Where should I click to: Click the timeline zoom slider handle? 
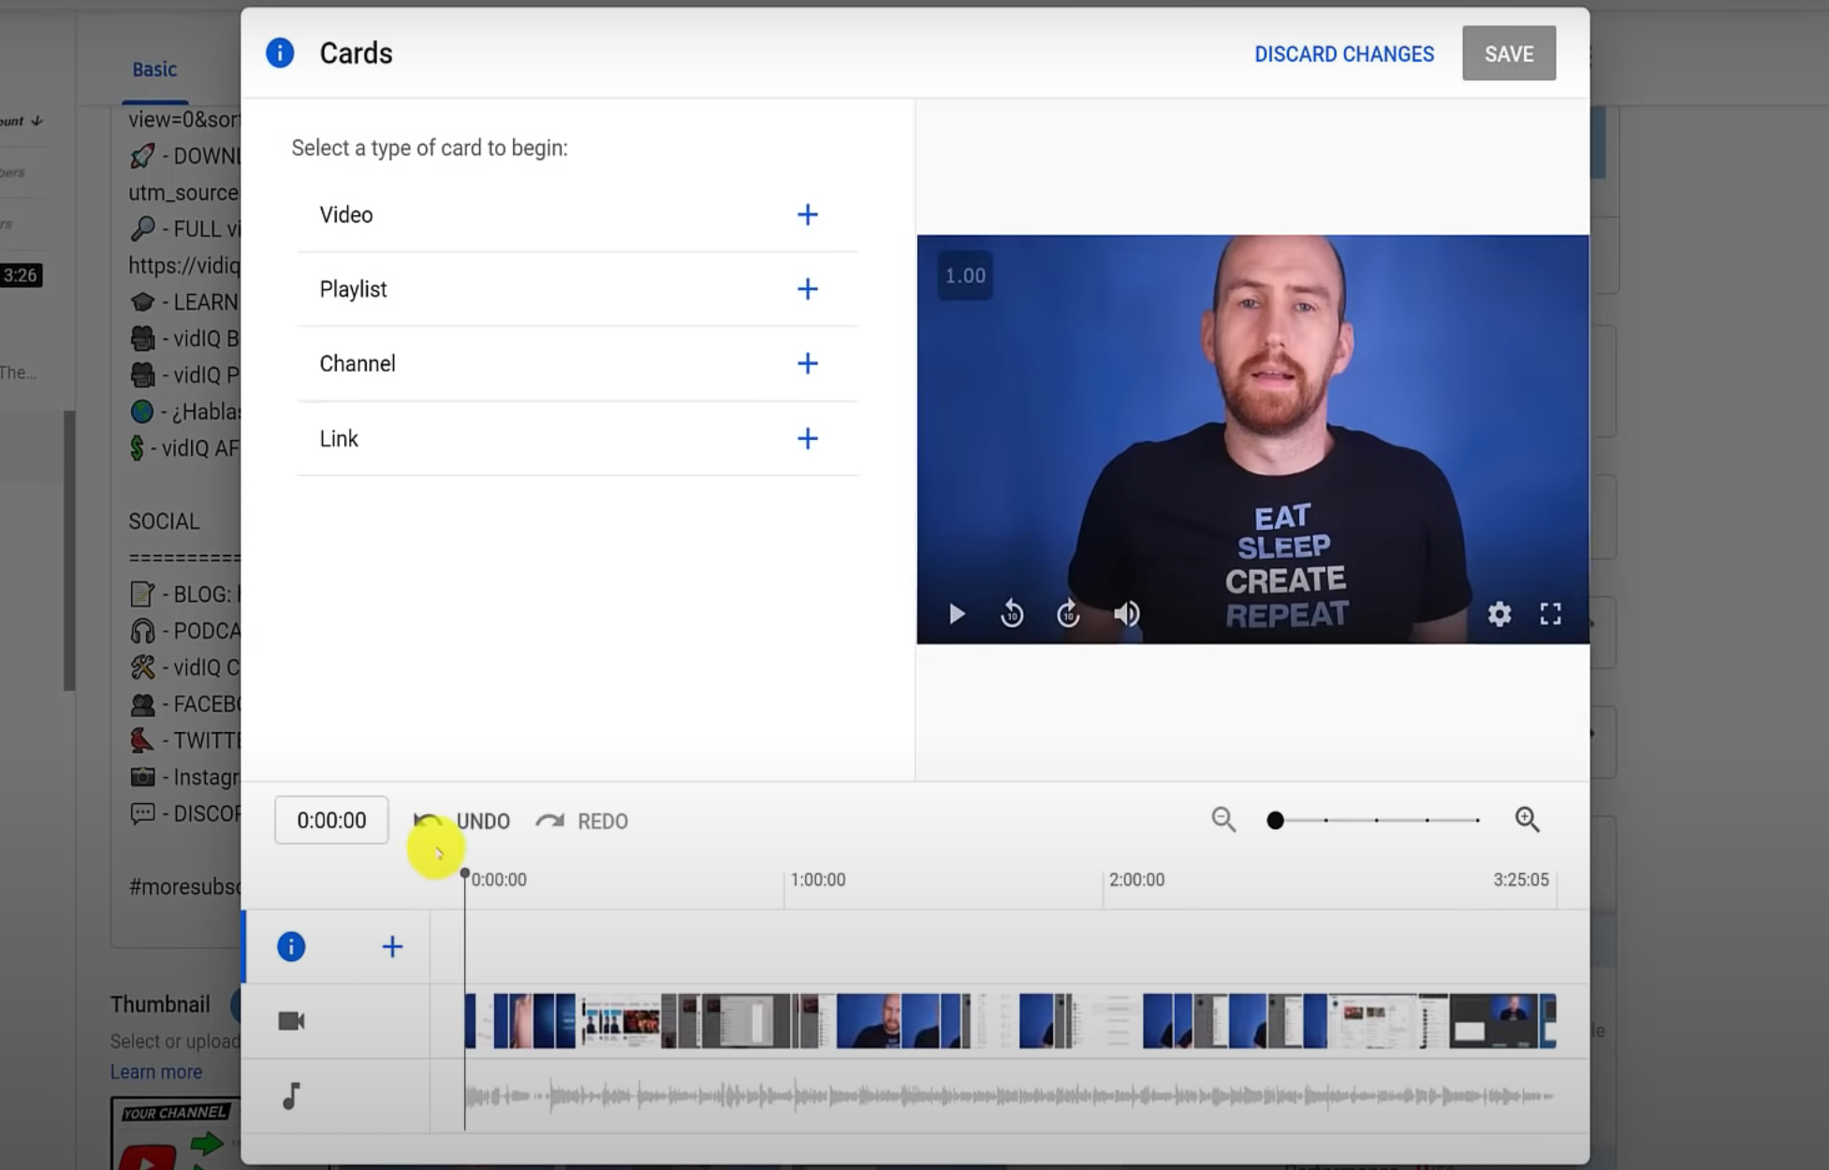[1275, 821]
